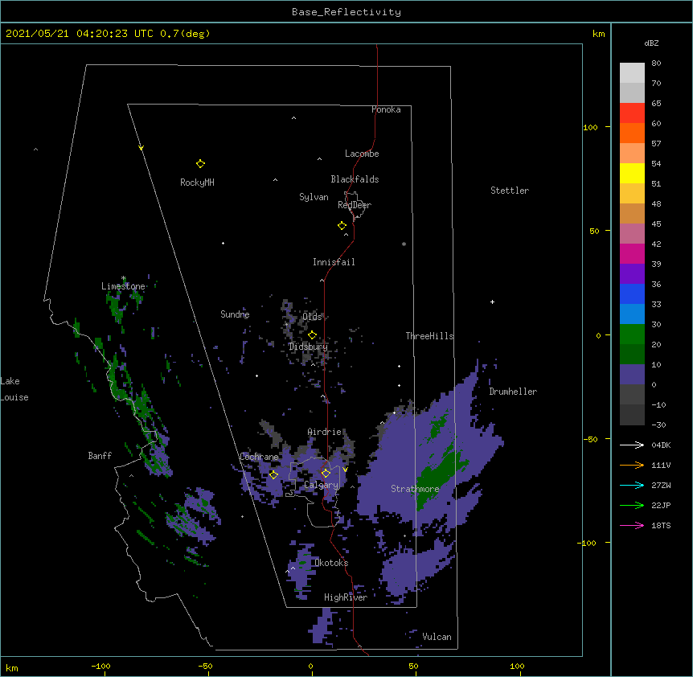This screenshot has width=693, height=677.
Task: Click the Drumheller label
Action: [513, 392]
